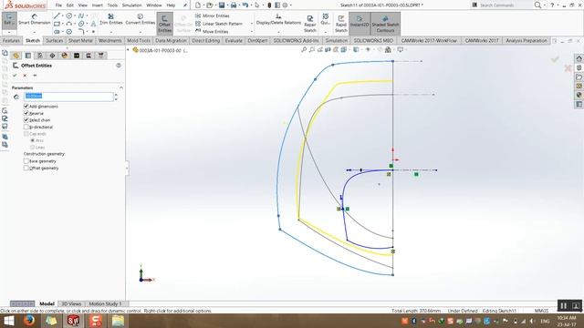Click Move Entities
The image size is (584, 328).
pos(212,32)
